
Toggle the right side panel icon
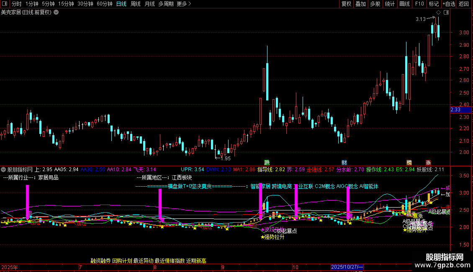coord(446,13)
